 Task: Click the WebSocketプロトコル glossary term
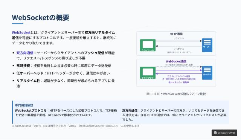(31, 111)
